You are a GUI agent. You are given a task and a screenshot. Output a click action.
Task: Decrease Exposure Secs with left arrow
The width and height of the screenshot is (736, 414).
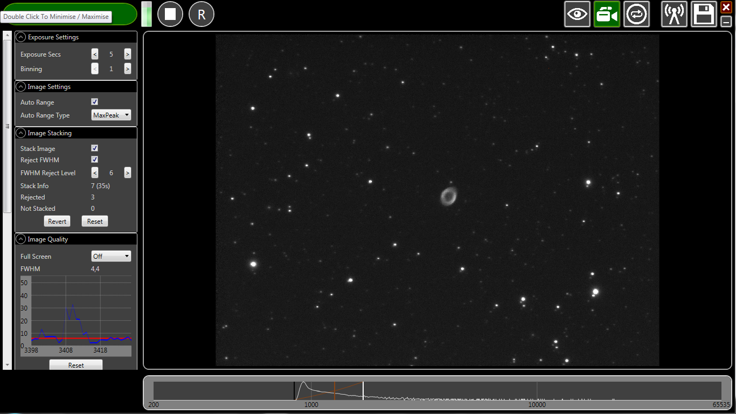pos(95,54)
